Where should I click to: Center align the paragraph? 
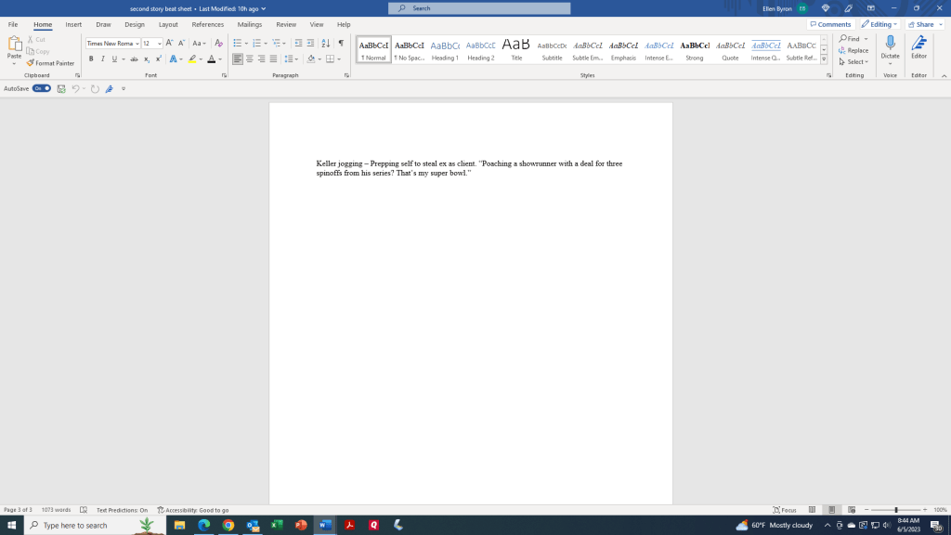249,59
